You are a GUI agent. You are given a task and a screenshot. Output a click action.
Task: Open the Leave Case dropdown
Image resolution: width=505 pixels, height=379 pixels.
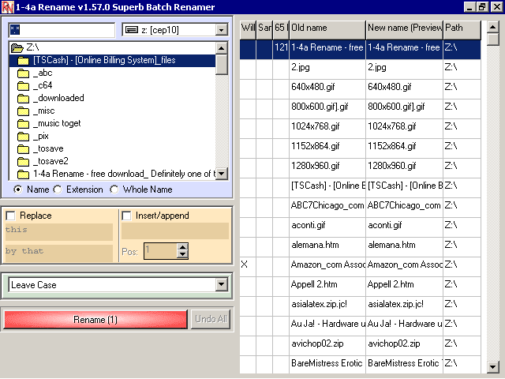tap(221, 284)
